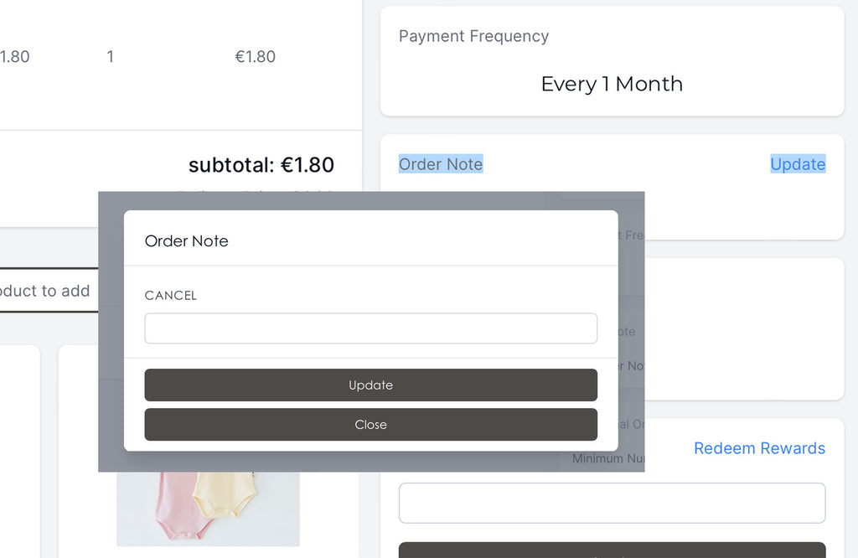The width and height of the screenshot is (858, 558).
Task: Close the Order Note dialog with the Close button
Action: tap(370, 425)
